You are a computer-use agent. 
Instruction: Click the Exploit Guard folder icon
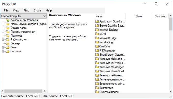pos(97,26)
